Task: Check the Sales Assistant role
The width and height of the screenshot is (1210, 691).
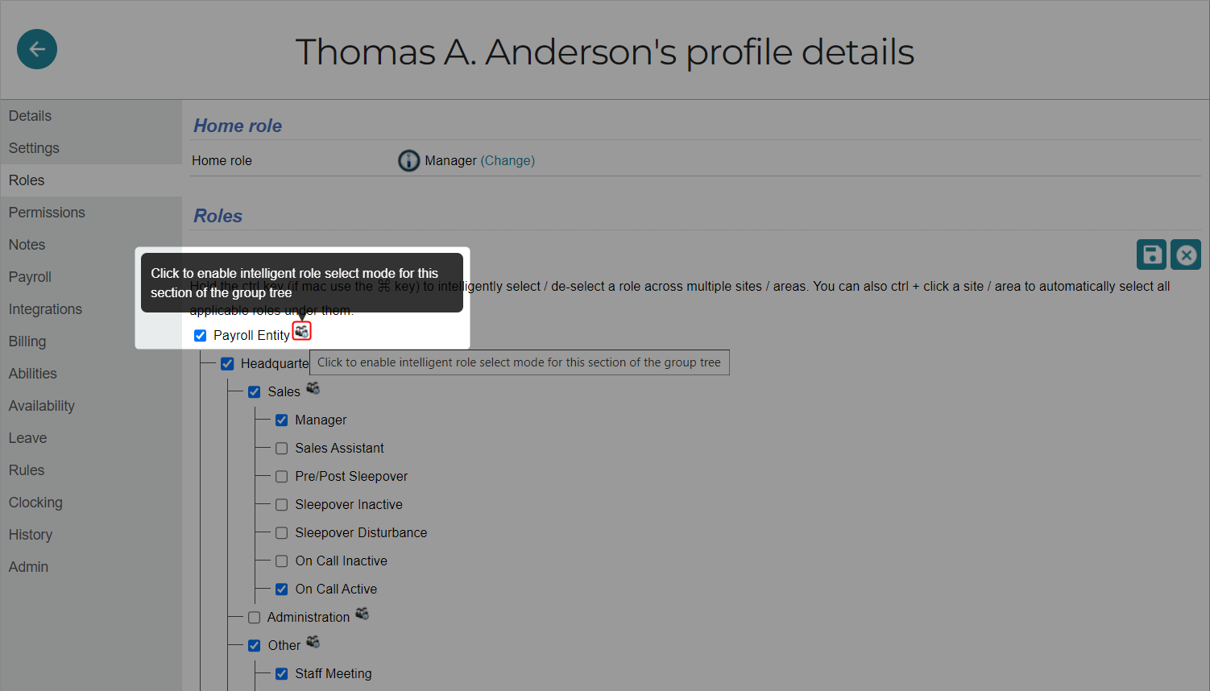Action: (x=281, y=448)
